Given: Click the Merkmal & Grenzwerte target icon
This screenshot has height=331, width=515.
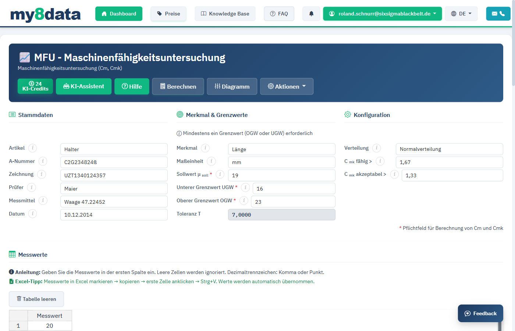Looking at the screenshot, I should click(x=180, y=114).
